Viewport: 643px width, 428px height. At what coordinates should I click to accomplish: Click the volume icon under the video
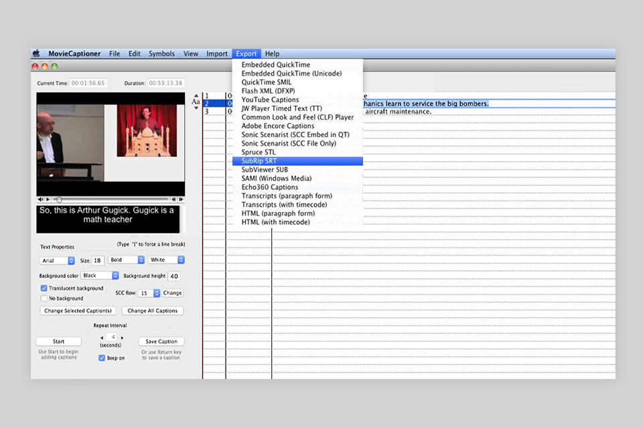(x=40, y=199)
